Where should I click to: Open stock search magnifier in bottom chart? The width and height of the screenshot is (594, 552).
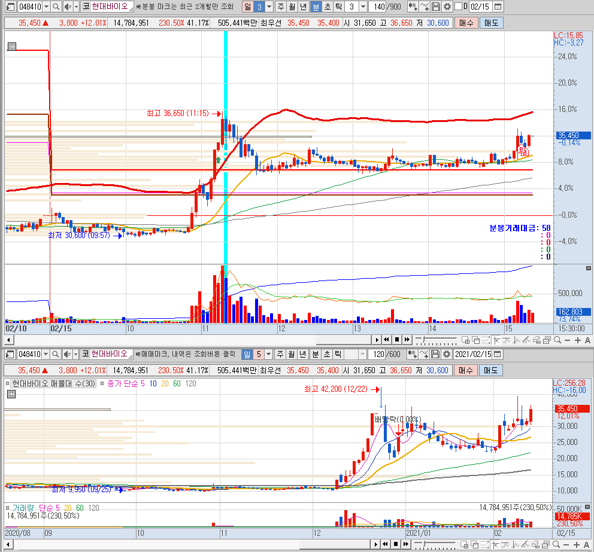(55, 355)
